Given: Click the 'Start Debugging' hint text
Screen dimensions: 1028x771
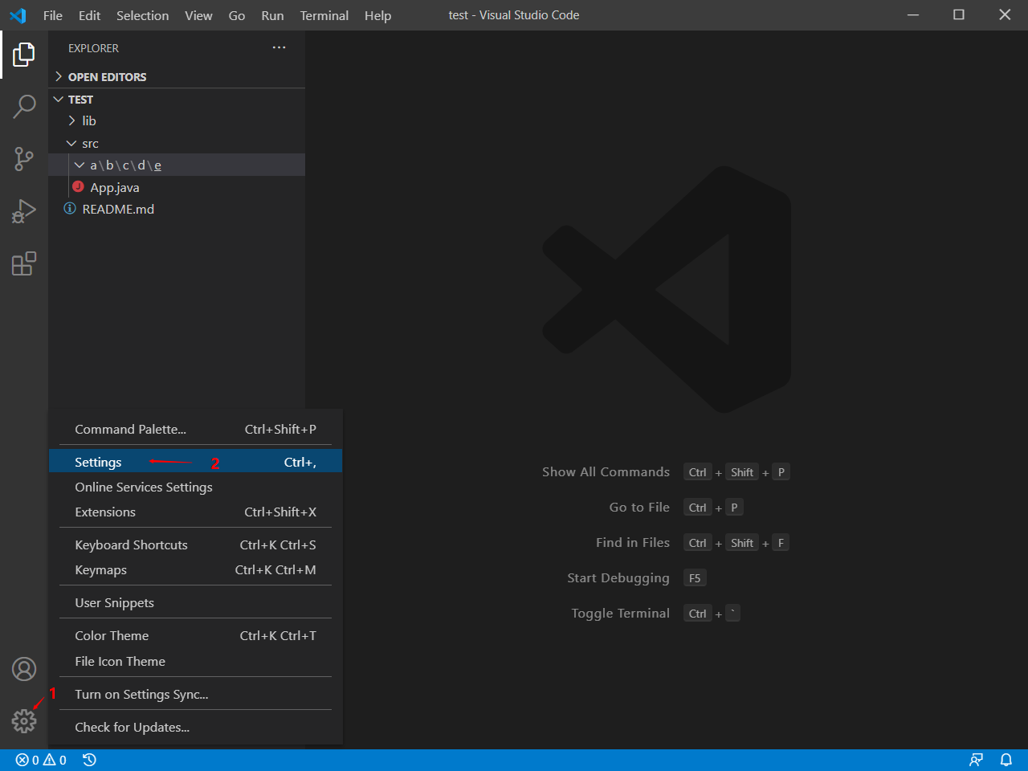Looking at the screenshot, I should (x=618, y=577).
